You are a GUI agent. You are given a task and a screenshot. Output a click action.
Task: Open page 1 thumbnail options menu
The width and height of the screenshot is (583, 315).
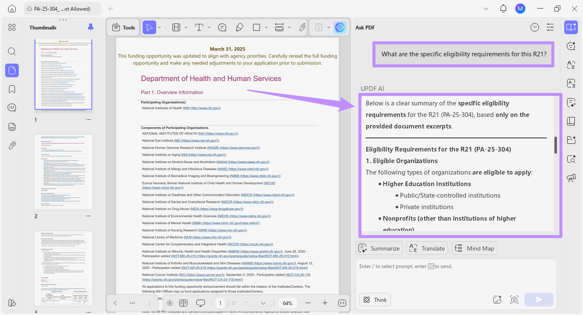point(88,120)
